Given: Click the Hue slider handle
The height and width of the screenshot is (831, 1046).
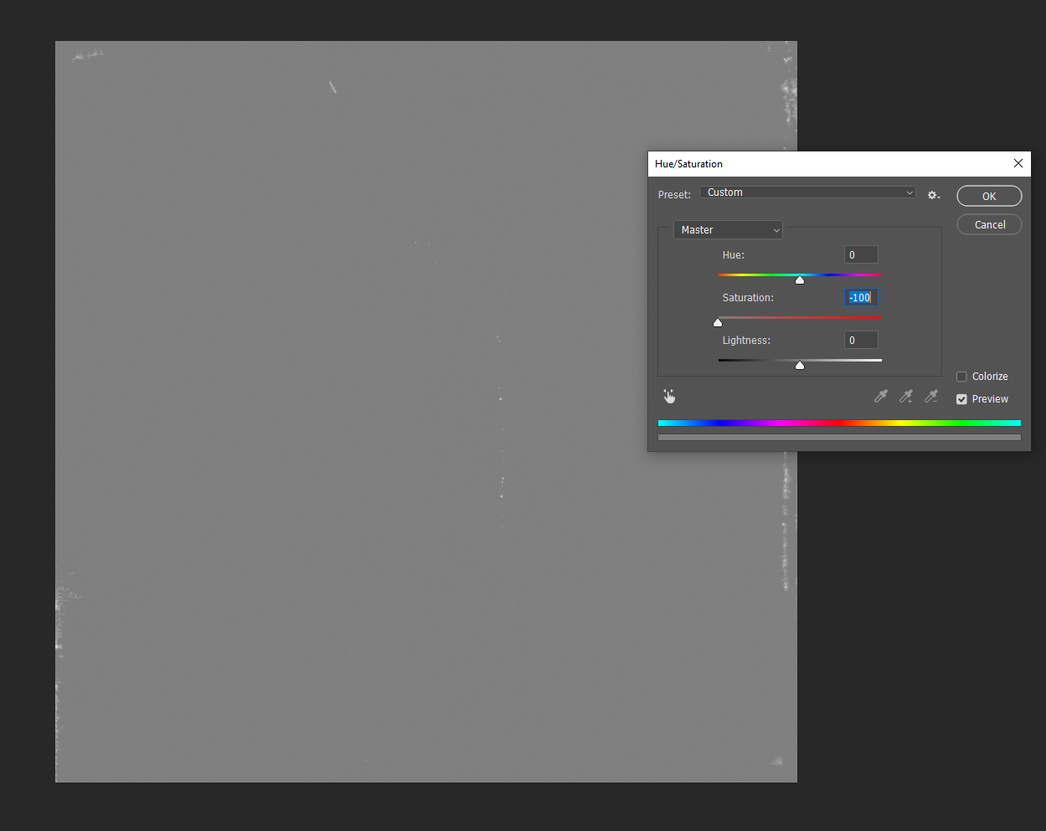Looking at the screenshot, I should (800, 279).
